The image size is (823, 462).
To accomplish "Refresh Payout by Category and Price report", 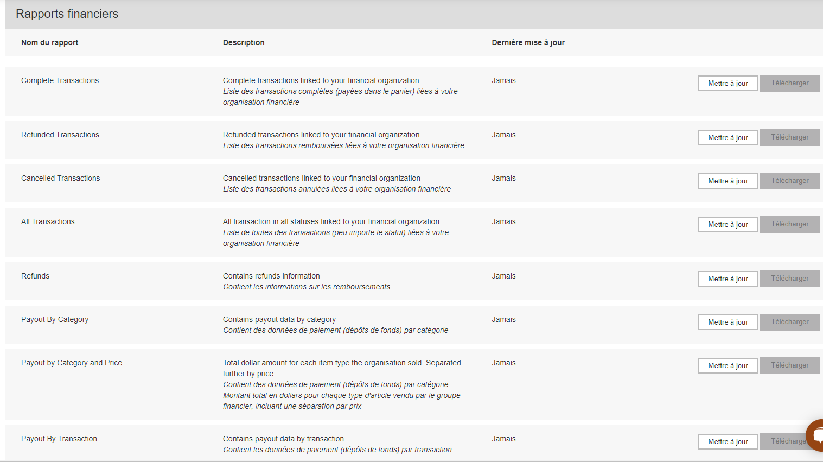I will tap(728, 365).
